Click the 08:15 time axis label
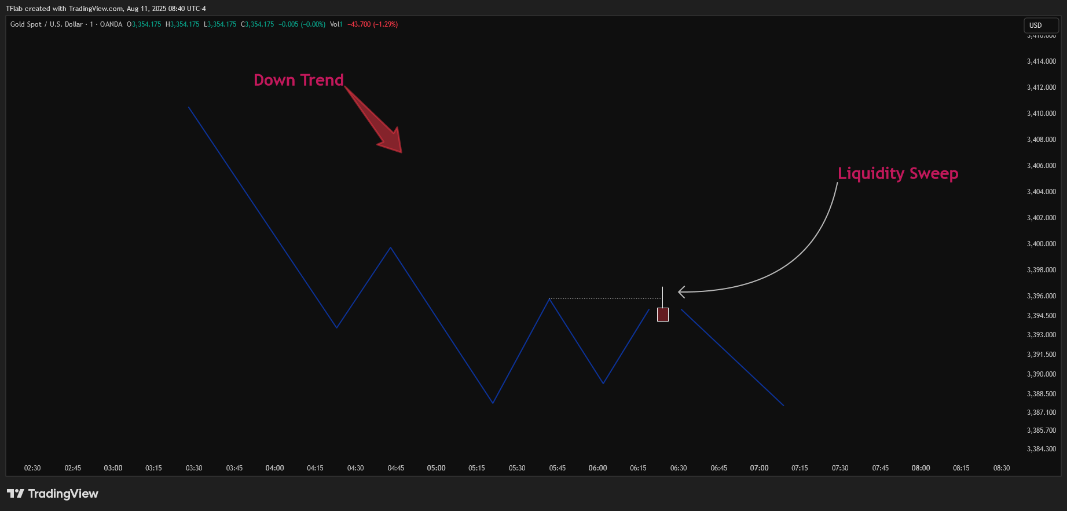1067x511 pixels. click(x=961, y=468)
